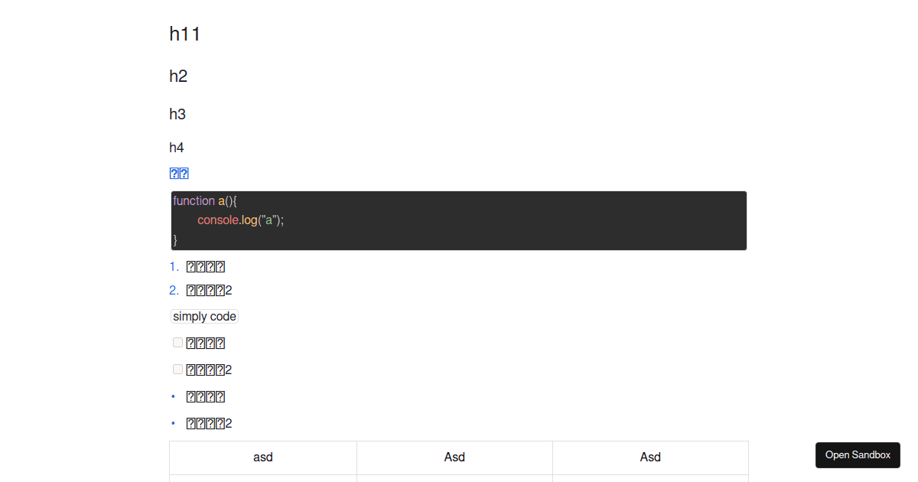This screenshot has height=482, width=918.
Task: Click the inline code snippet 'simply code'
Action: tap(204, 316)
